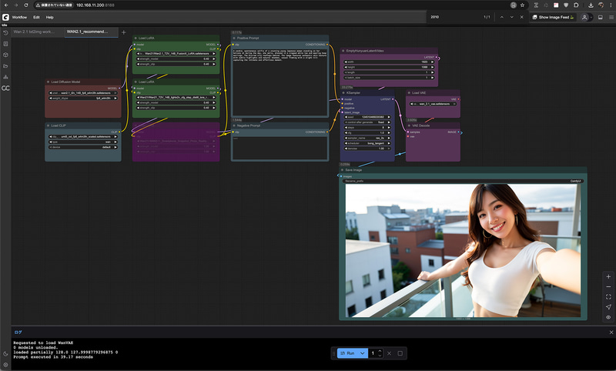The image size is (616, 371).
Task: Open the vae_name dropdown in Load VAE
Action: 433,104
